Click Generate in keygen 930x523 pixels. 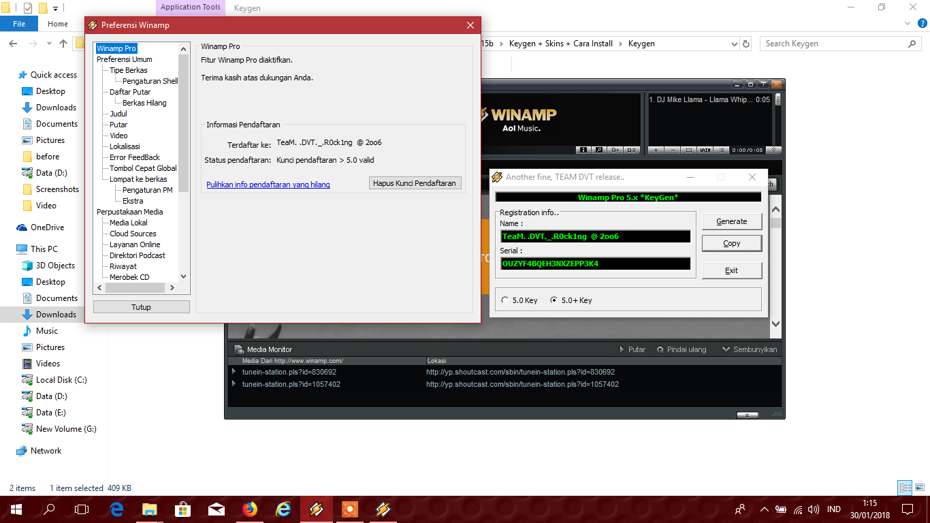point(732,221)
